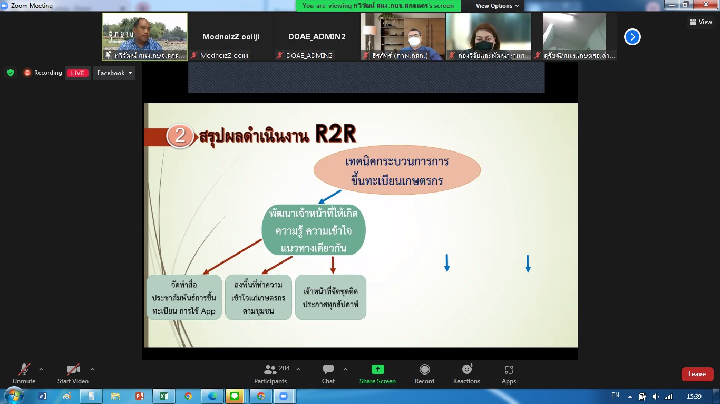The image size is (720, 404).
Task: Select the woman in black mask video
Action: [489, 37]
